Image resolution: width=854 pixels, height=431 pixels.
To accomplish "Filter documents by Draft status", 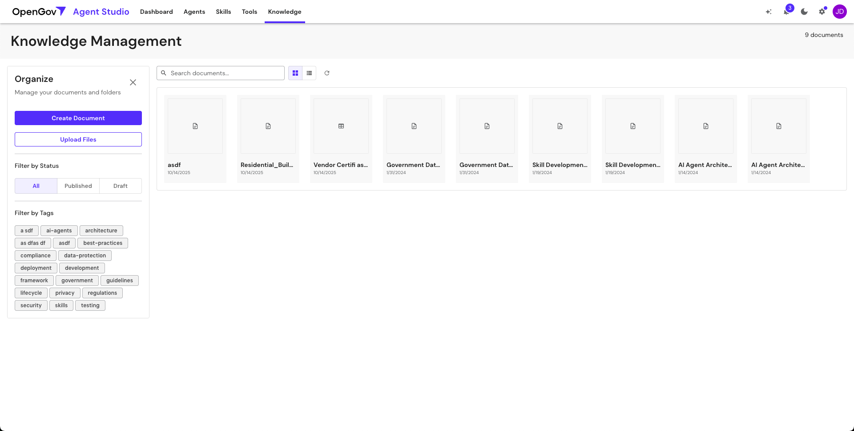I will point(120,186).
